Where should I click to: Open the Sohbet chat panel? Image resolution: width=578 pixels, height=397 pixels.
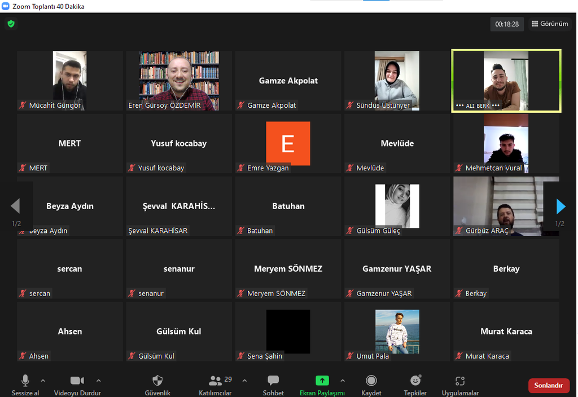[273, 385]
